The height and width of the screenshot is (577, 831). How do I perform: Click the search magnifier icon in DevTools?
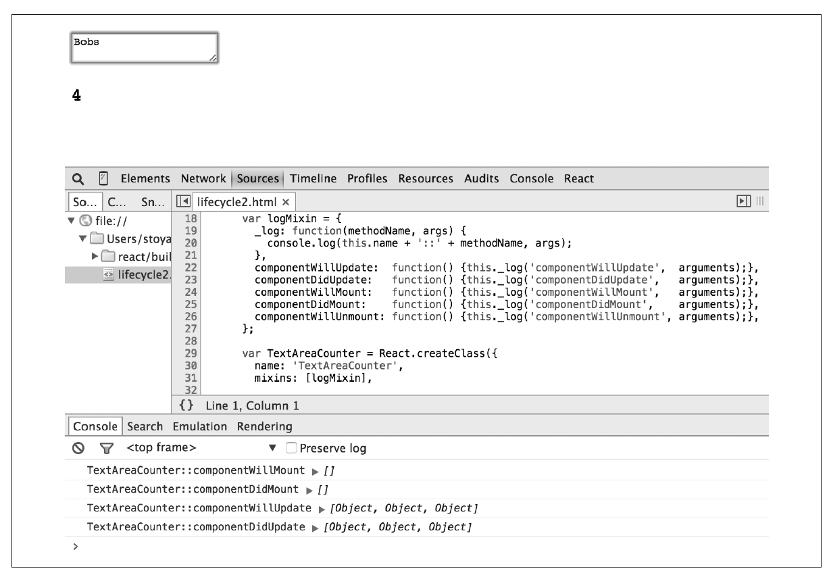click(x=78, y=179)
